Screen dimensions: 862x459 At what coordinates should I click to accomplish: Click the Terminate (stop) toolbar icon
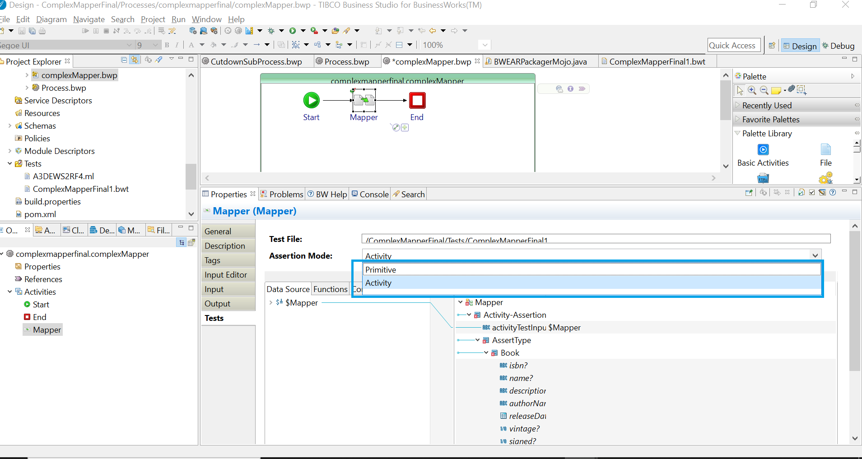pos(106,31)
